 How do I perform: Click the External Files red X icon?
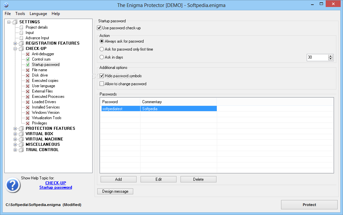click(28, 91)
